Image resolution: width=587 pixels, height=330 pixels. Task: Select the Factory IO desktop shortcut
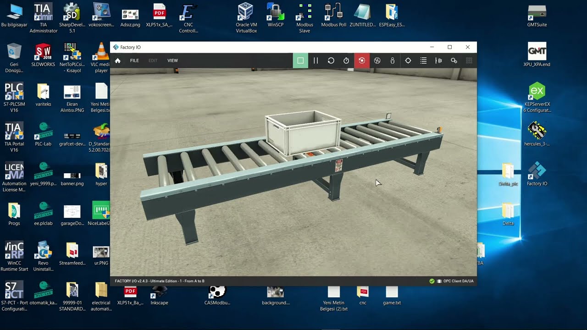click(537, 174)
